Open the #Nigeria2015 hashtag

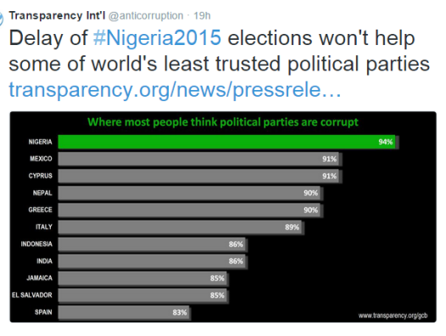pos(157,37)
